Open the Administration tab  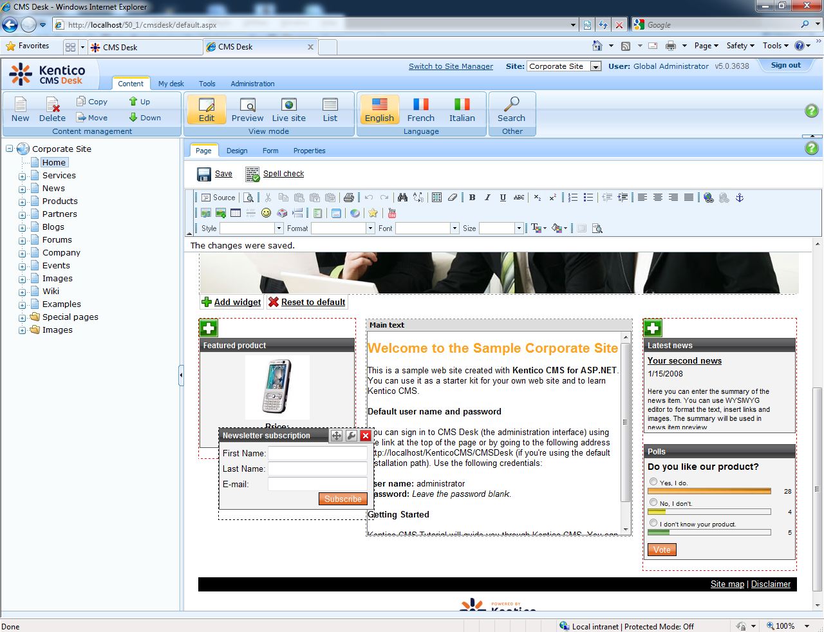(x=252, y=84)
